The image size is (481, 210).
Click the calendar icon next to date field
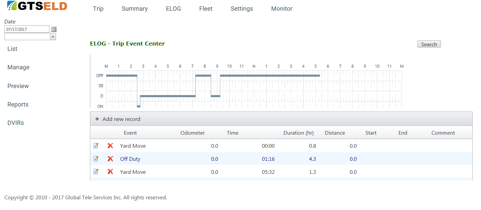[x=54, y=29]
